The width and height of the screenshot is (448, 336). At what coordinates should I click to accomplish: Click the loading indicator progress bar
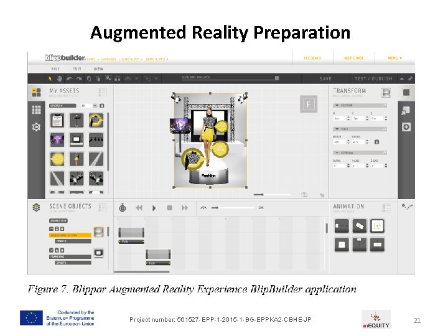click(231, 78)
